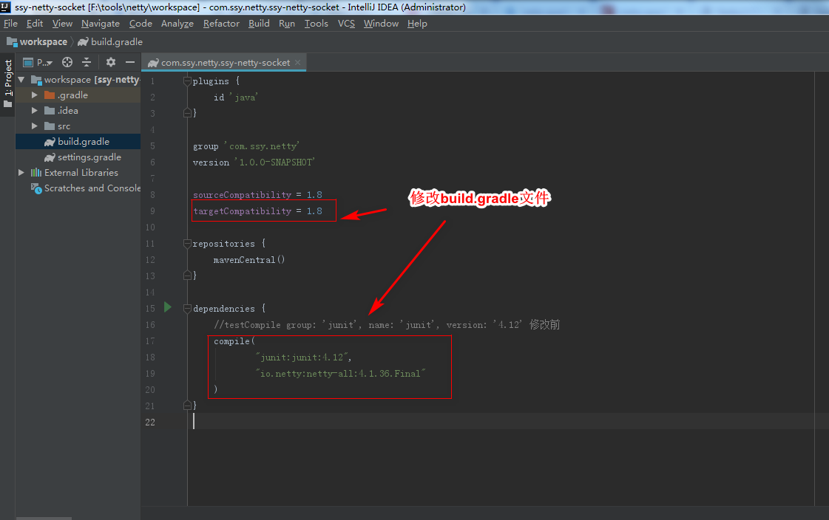This screenshot has height=520, width=829.
Task: Open Project panel settings gear
Action: pyautogui.click(x=110, y=62)
